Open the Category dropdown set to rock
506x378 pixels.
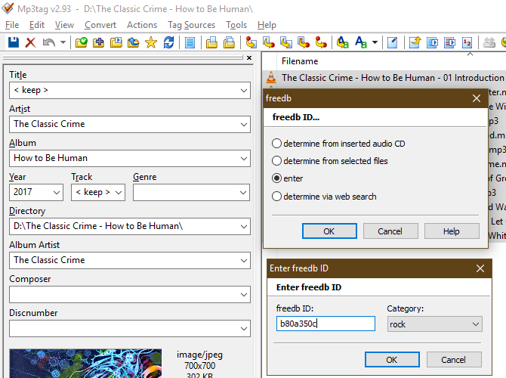435,324
